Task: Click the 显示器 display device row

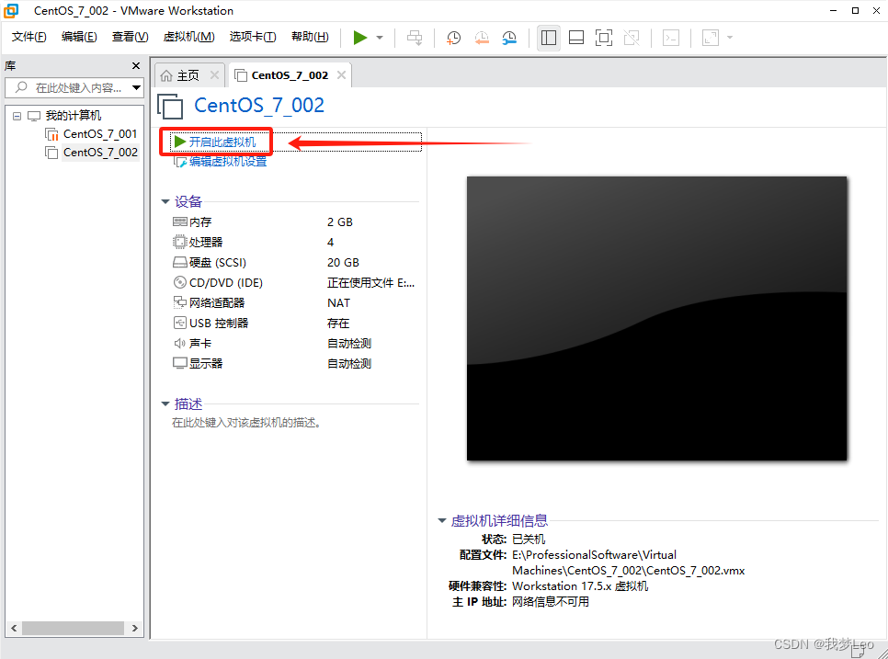Action: (293, 363)
